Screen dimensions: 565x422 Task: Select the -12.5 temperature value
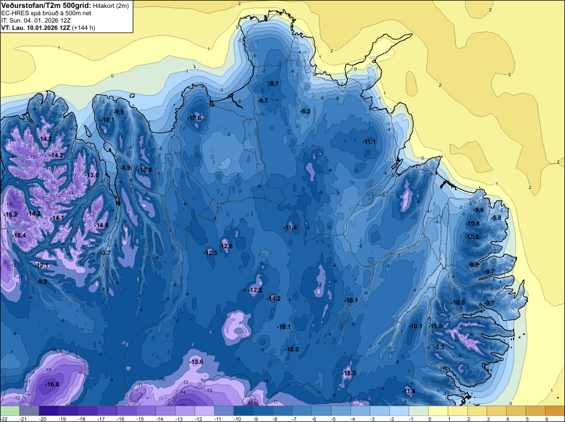tap(210, 253)
